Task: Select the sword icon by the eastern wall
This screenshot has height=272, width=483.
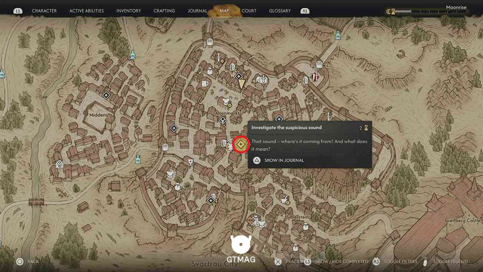Action: (328, 116)
